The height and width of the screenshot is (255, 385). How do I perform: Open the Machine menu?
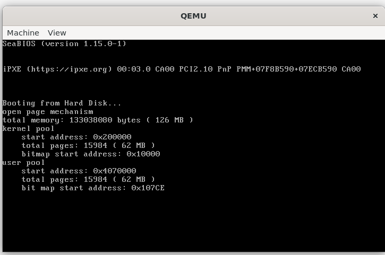tap(23, 33)
